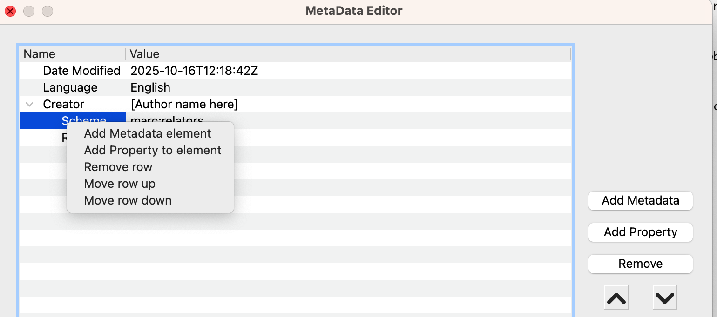Select the Date Modified row
This screenshot has width=717, height=317.
pos(81,71)
